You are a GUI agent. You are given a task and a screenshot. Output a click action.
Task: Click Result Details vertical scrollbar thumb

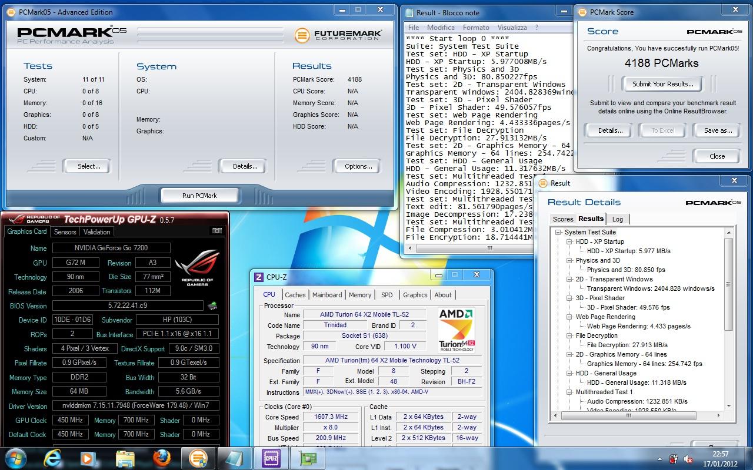click(728, 285)
